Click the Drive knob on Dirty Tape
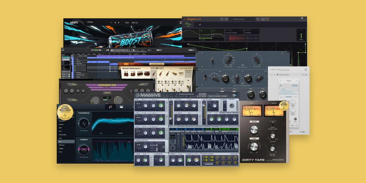 coord(254,130)
